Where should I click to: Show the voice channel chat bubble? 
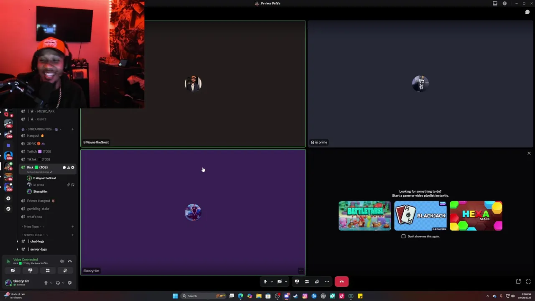point(527,12)
